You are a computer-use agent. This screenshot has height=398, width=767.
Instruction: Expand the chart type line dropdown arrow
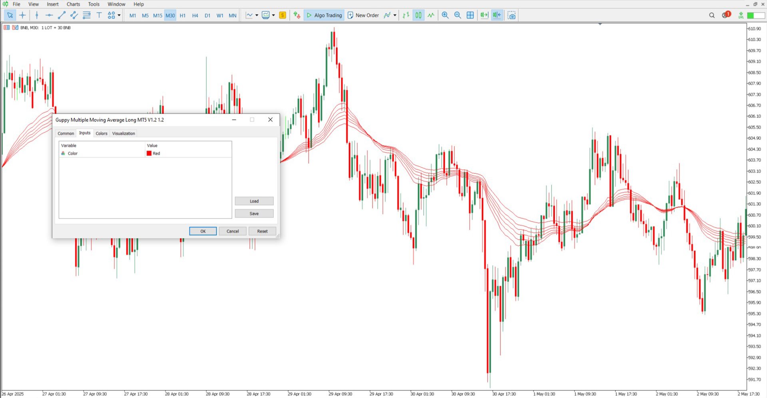(257, 15)
